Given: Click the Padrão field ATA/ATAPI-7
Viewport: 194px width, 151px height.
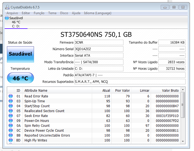Looking at the screenshot, I should 130,75.
